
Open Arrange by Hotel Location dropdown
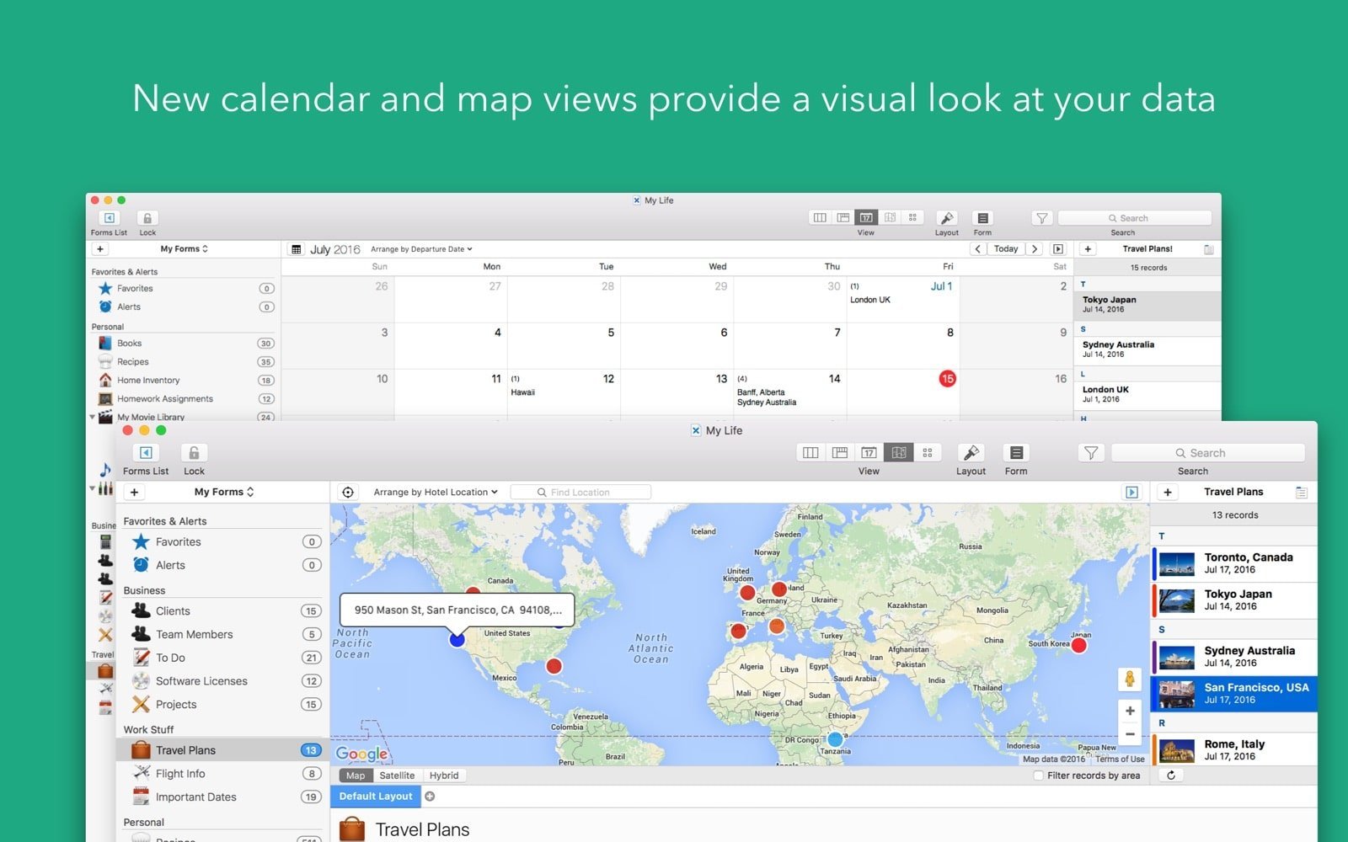click(435, 493)
